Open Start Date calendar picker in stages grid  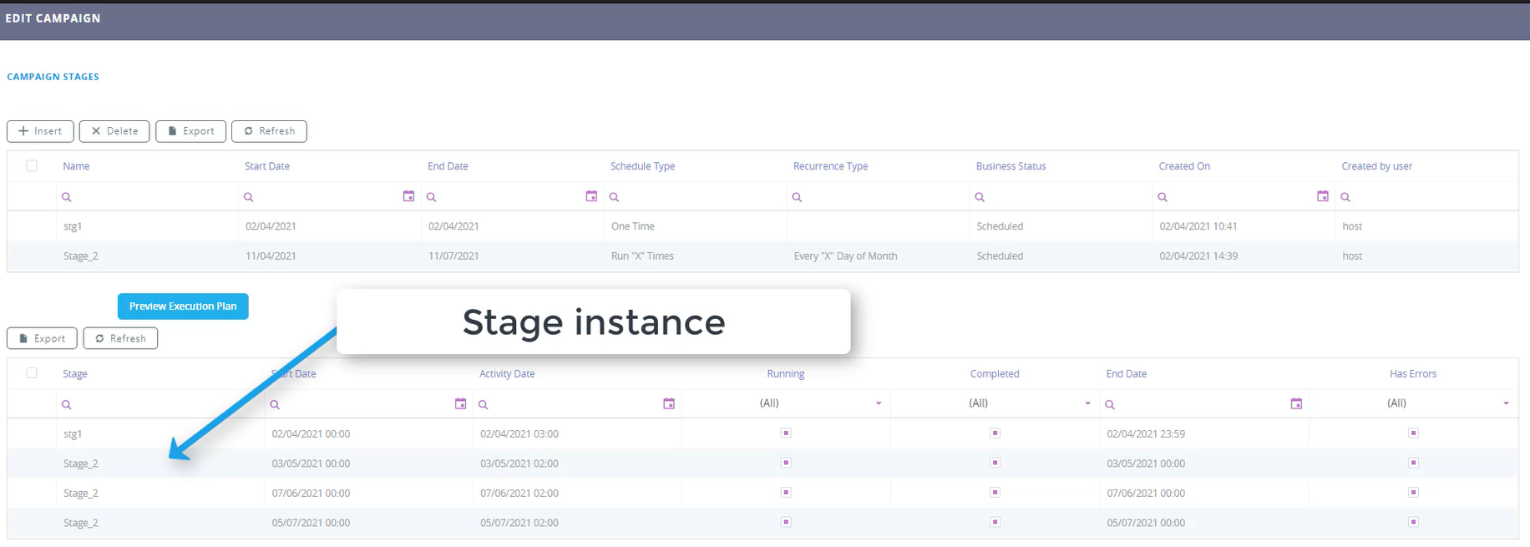click(x=408, y=196)
